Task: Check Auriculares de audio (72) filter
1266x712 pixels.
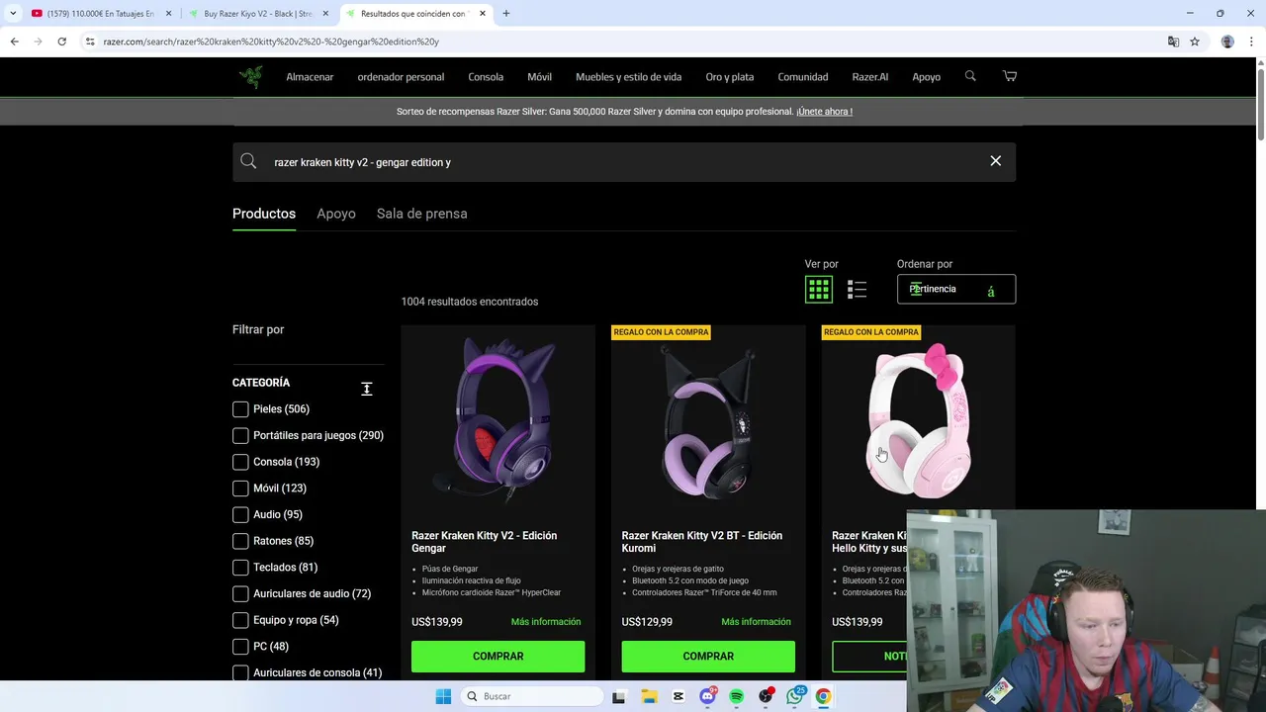Action: tap(240, 593)
